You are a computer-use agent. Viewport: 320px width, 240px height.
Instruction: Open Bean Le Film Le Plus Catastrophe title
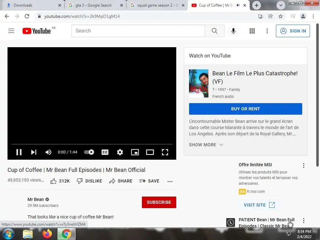(255, 77)
